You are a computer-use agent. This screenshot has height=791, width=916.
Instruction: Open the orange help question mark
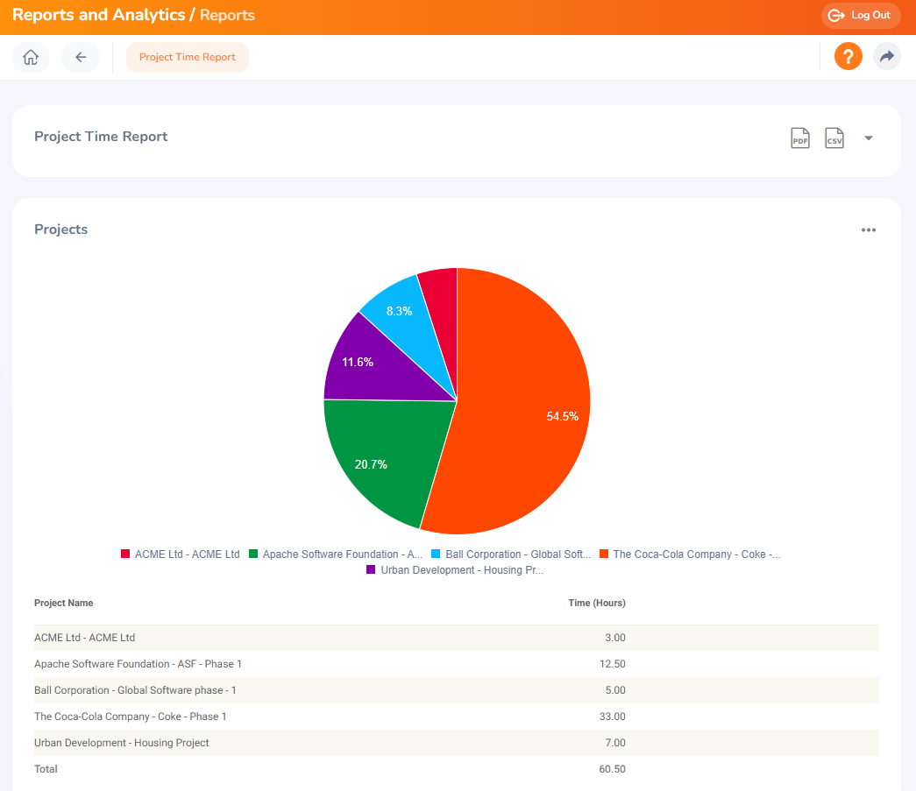pos(849,57)
